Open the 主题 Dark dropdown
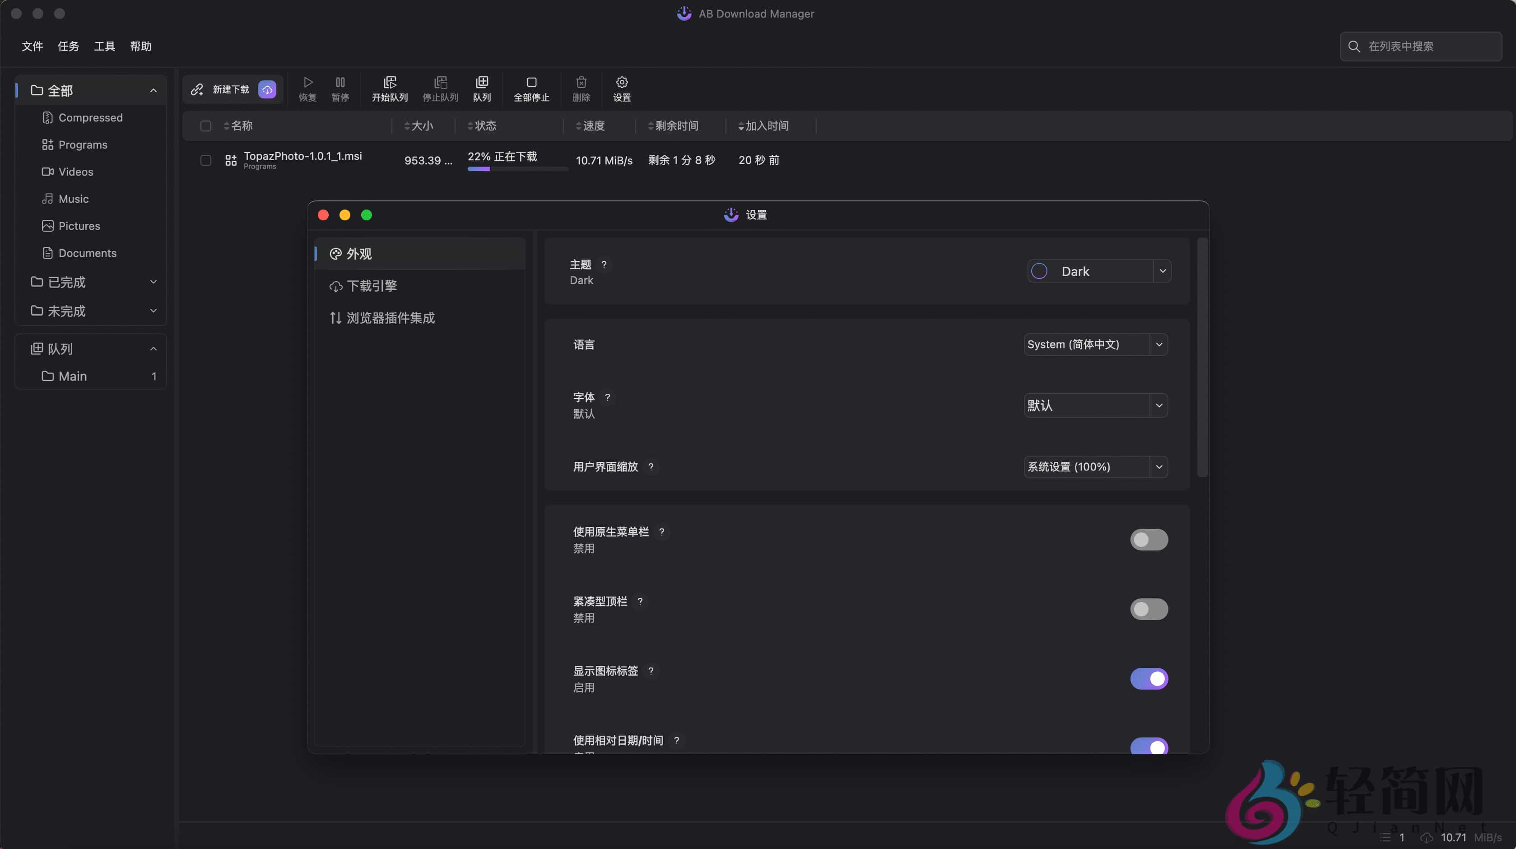1516x849 pixels. (x=1098, y=271)
